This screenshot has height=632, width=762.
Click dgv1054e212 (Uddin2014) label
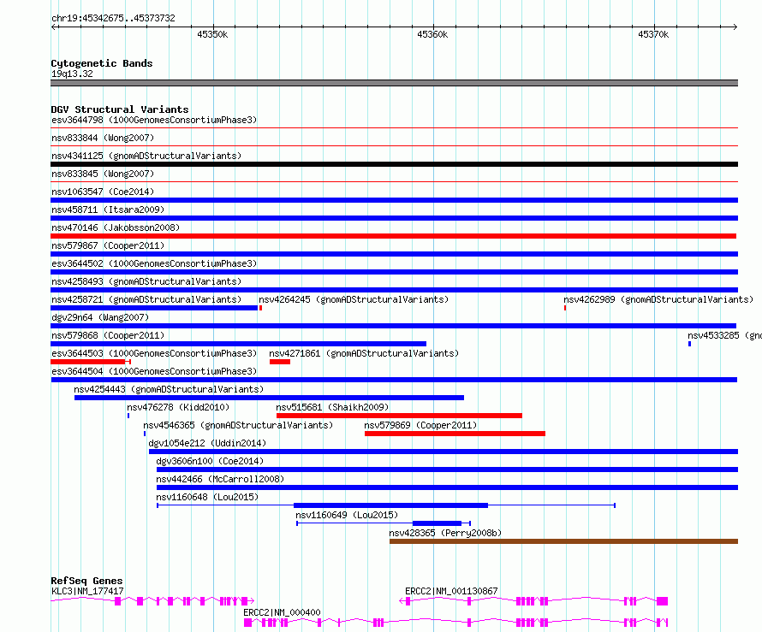pyautogui.click(x=207, y=443)
